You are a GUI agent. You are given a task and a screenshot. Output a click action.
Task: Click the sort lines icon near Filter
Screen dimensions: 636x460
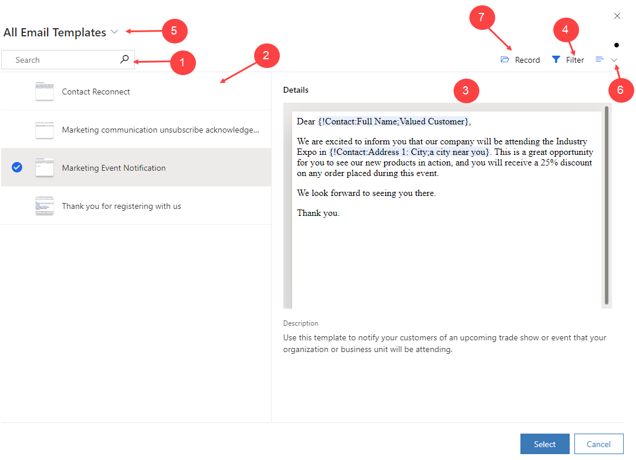[599, 59]
